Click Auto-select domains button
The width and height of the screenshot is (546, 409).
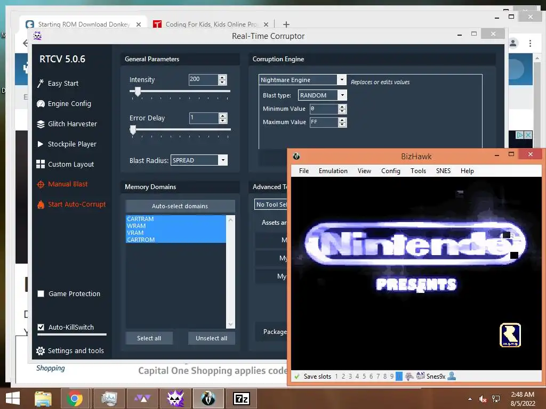[180, 206]
